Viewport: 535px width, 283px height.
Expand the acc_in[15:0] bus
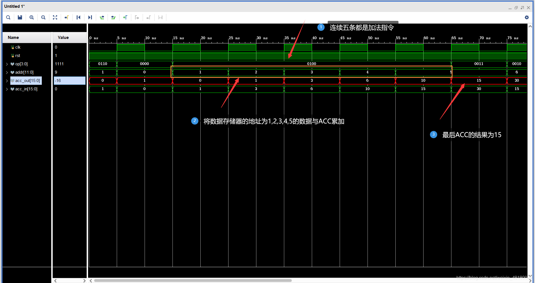point(7,89)
